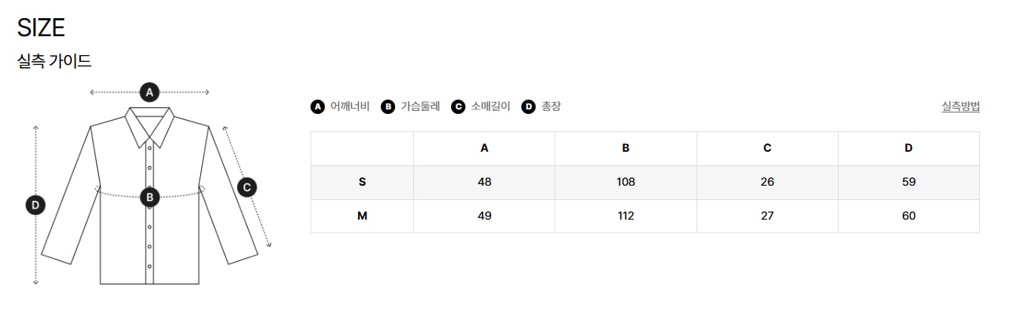Click column header A in size table

point(484,148)
